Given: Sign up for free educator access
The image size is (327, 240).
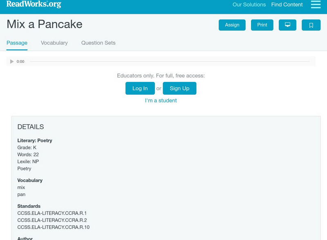Looking at the screenshot, I should click(x=179, y=88).
